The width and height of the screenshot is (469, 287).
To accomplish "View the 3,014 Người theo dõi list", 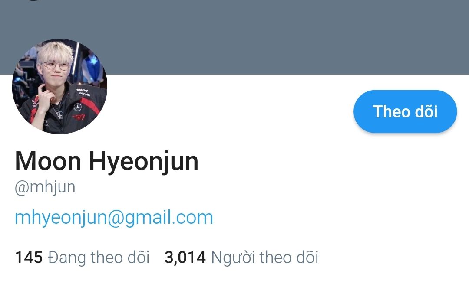I will tap(241, 258).
